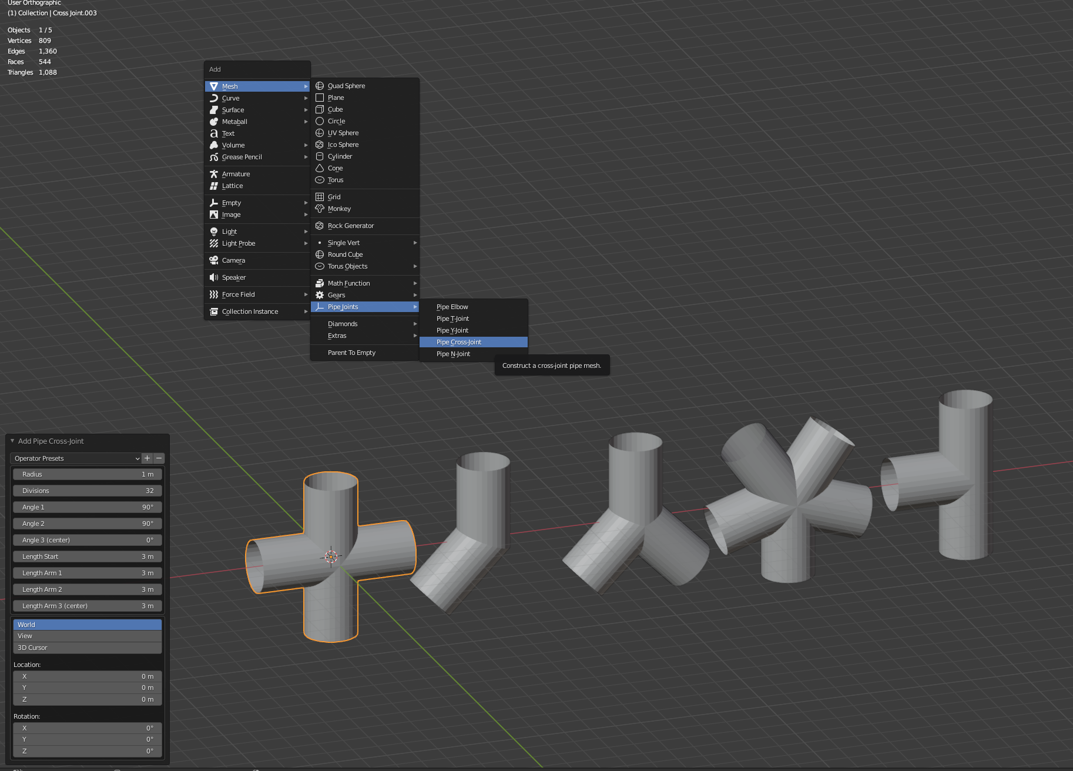Adjust the Divisions slider field
The image size is (1073, 771).
(x=88, y=491)
